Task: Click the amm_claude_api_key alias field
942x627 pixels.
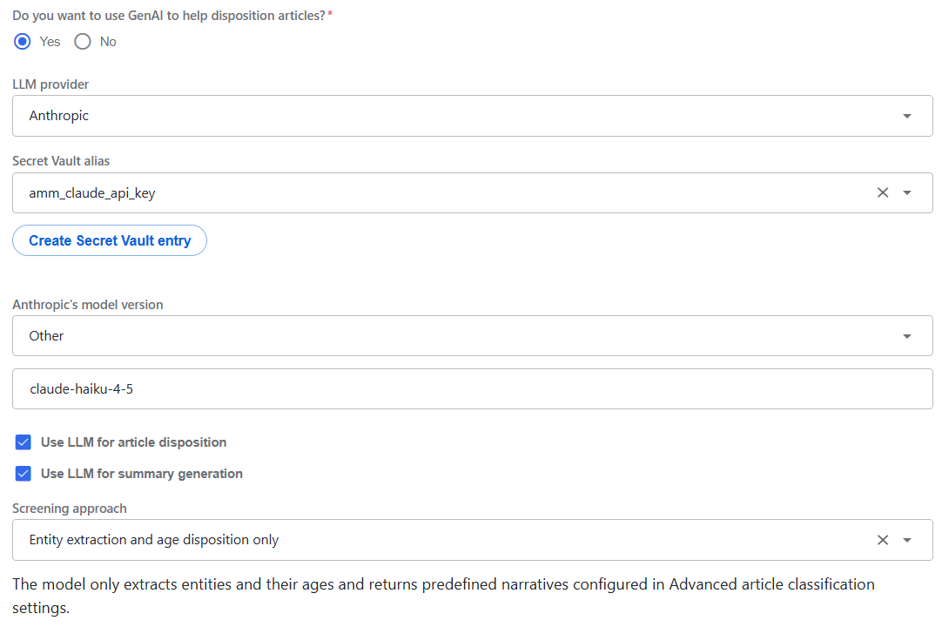Action: pyautogui.click(x=472, y=193)
